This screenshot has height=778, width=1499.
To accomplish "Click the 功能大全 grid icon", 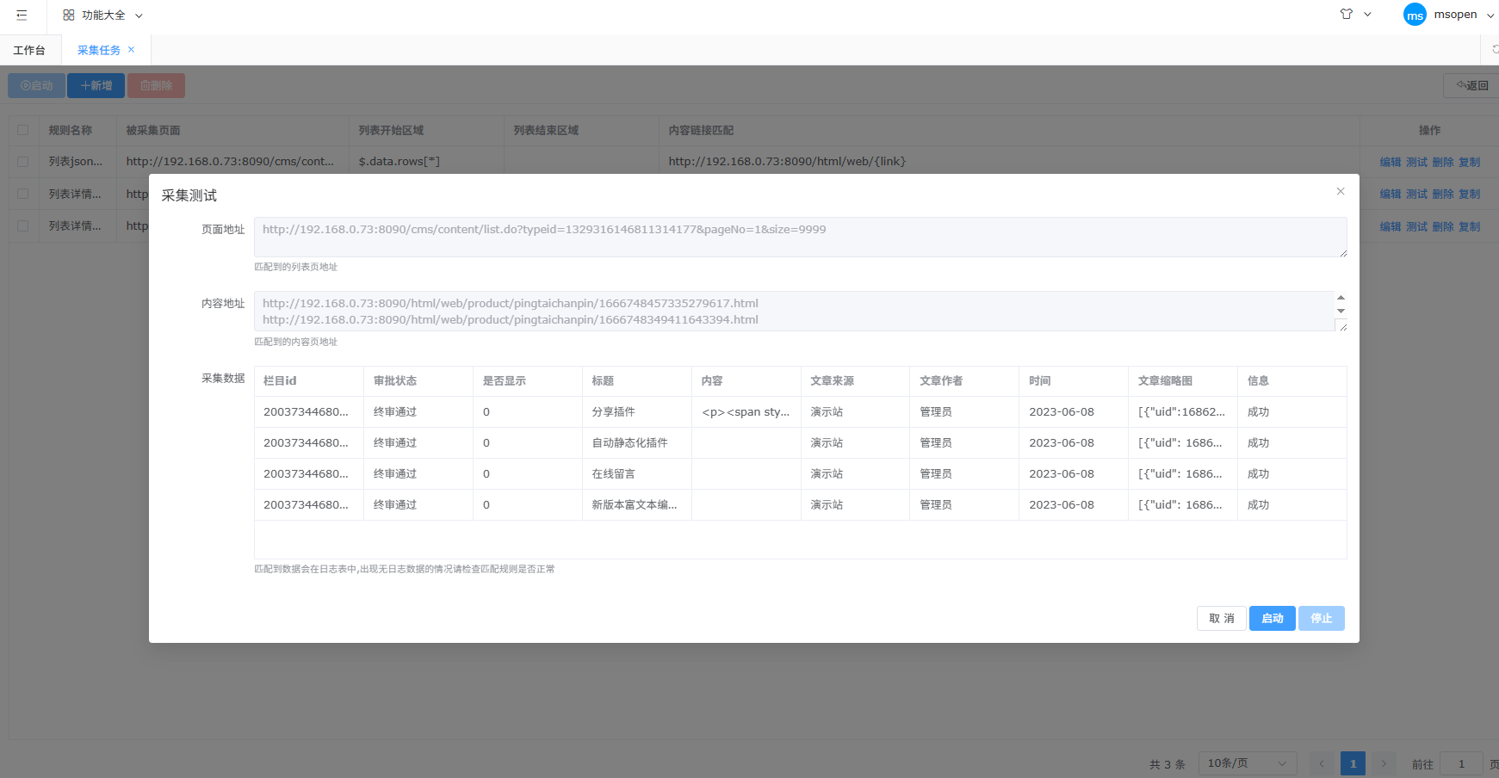I will click(x=69, y=15).
